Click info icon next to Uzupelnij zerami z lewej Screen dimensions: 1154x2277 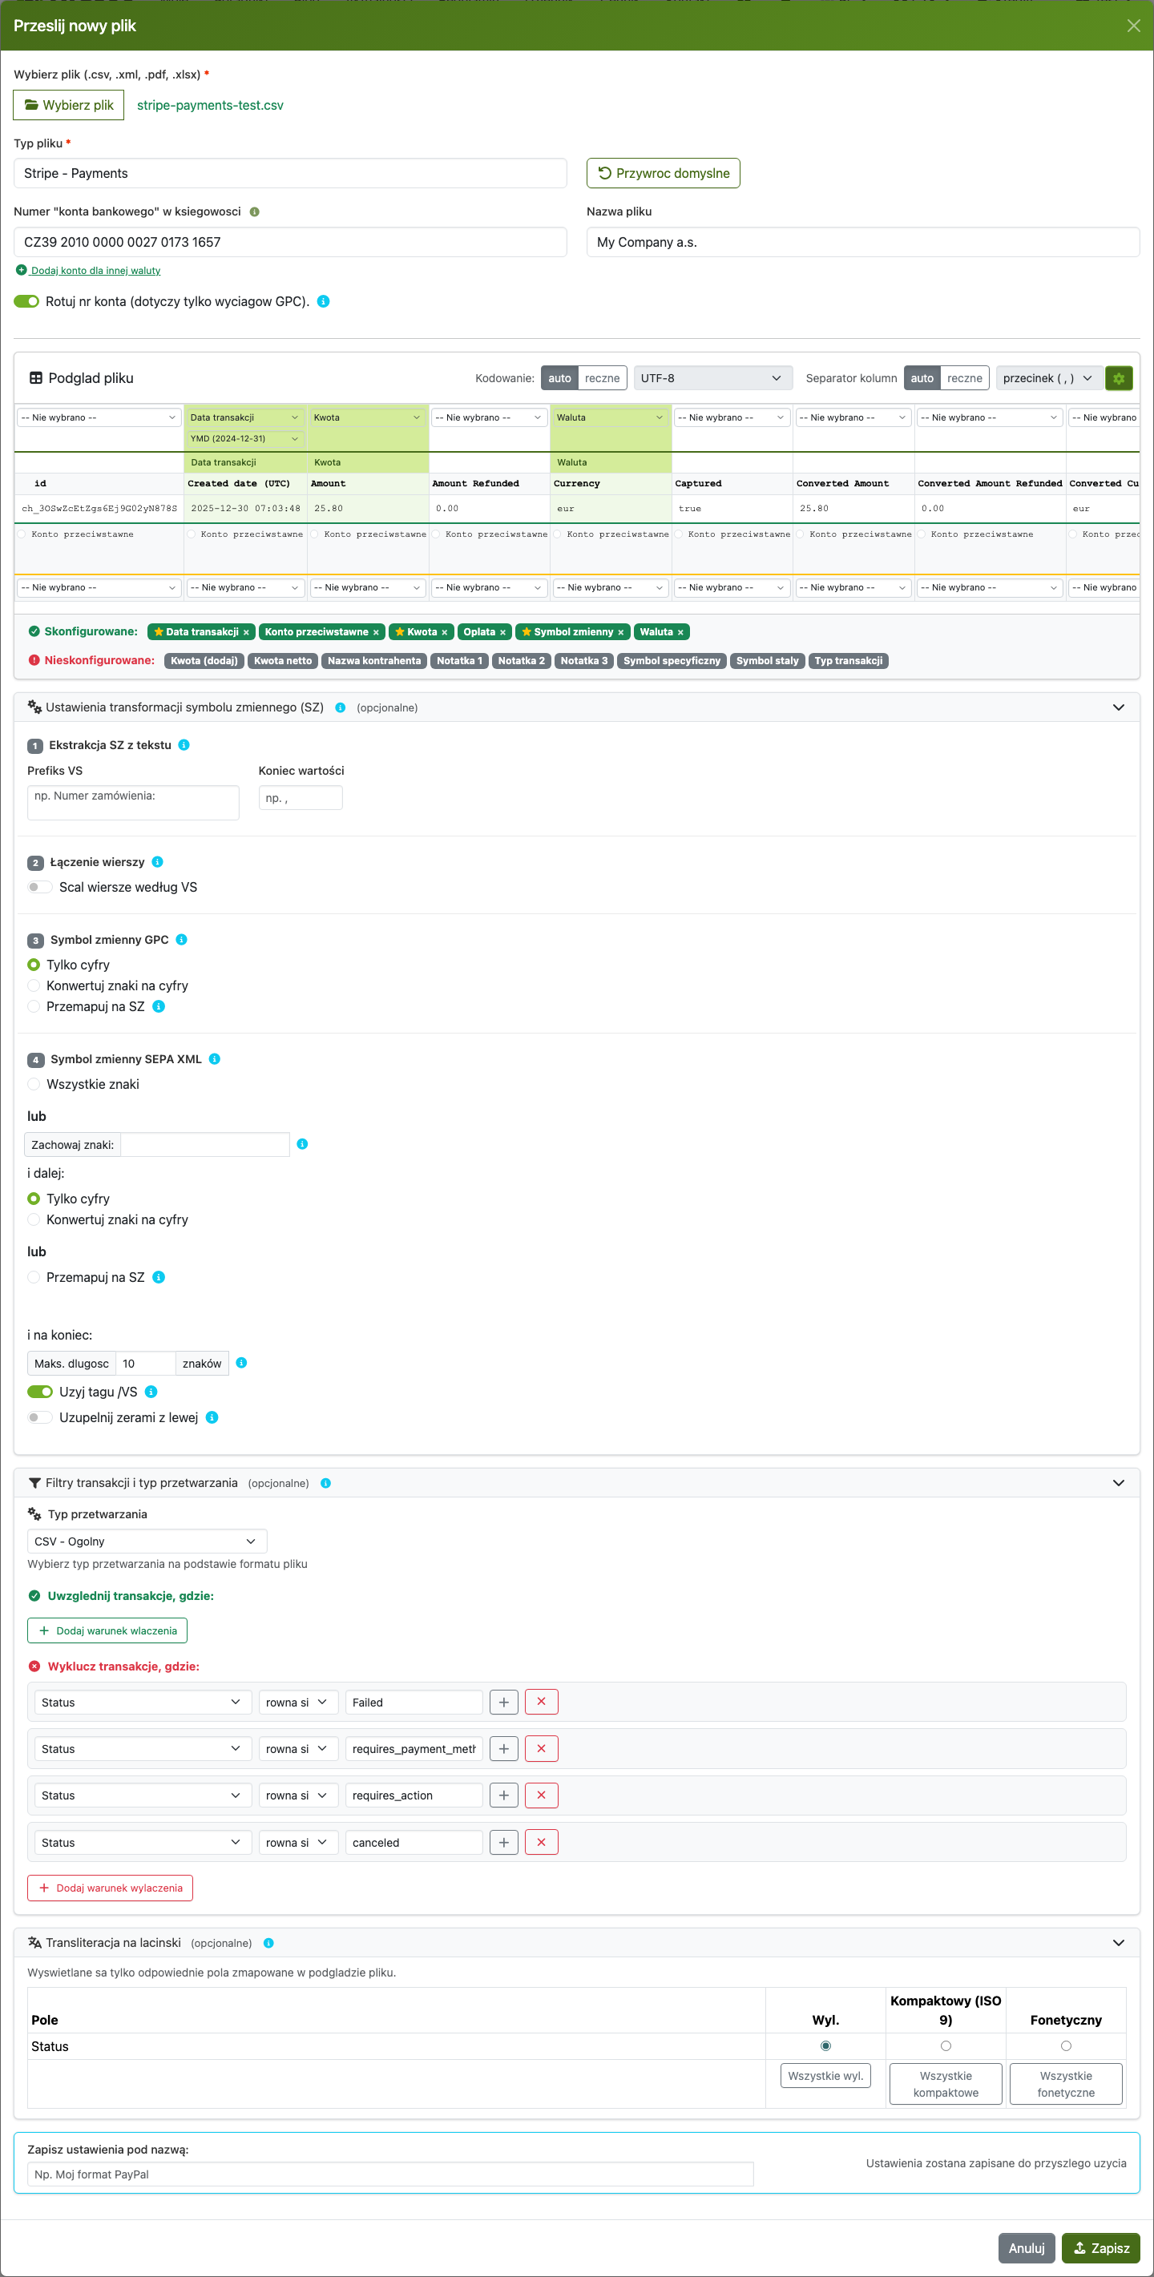point(212,1417)
